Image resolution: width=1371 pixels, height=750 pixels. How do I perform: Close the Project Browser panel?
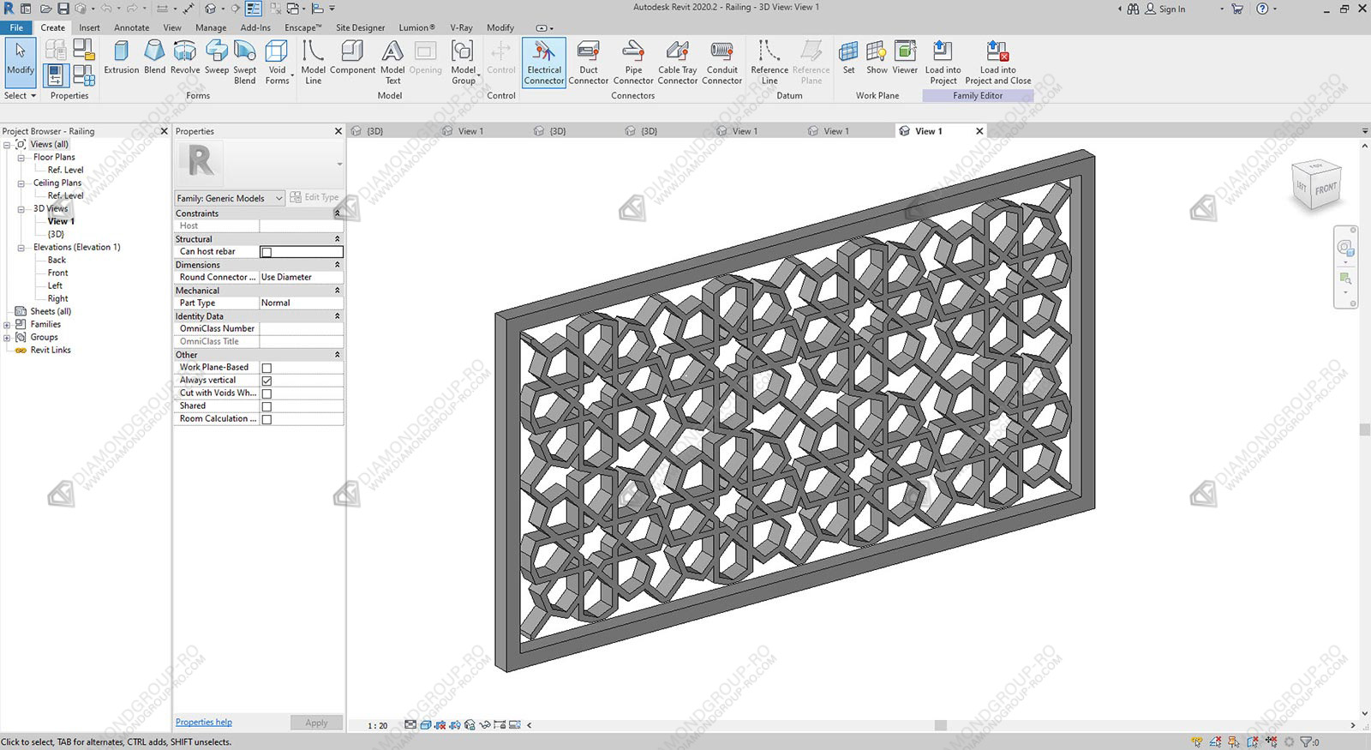pyautogui.click(x=164, y=131)
